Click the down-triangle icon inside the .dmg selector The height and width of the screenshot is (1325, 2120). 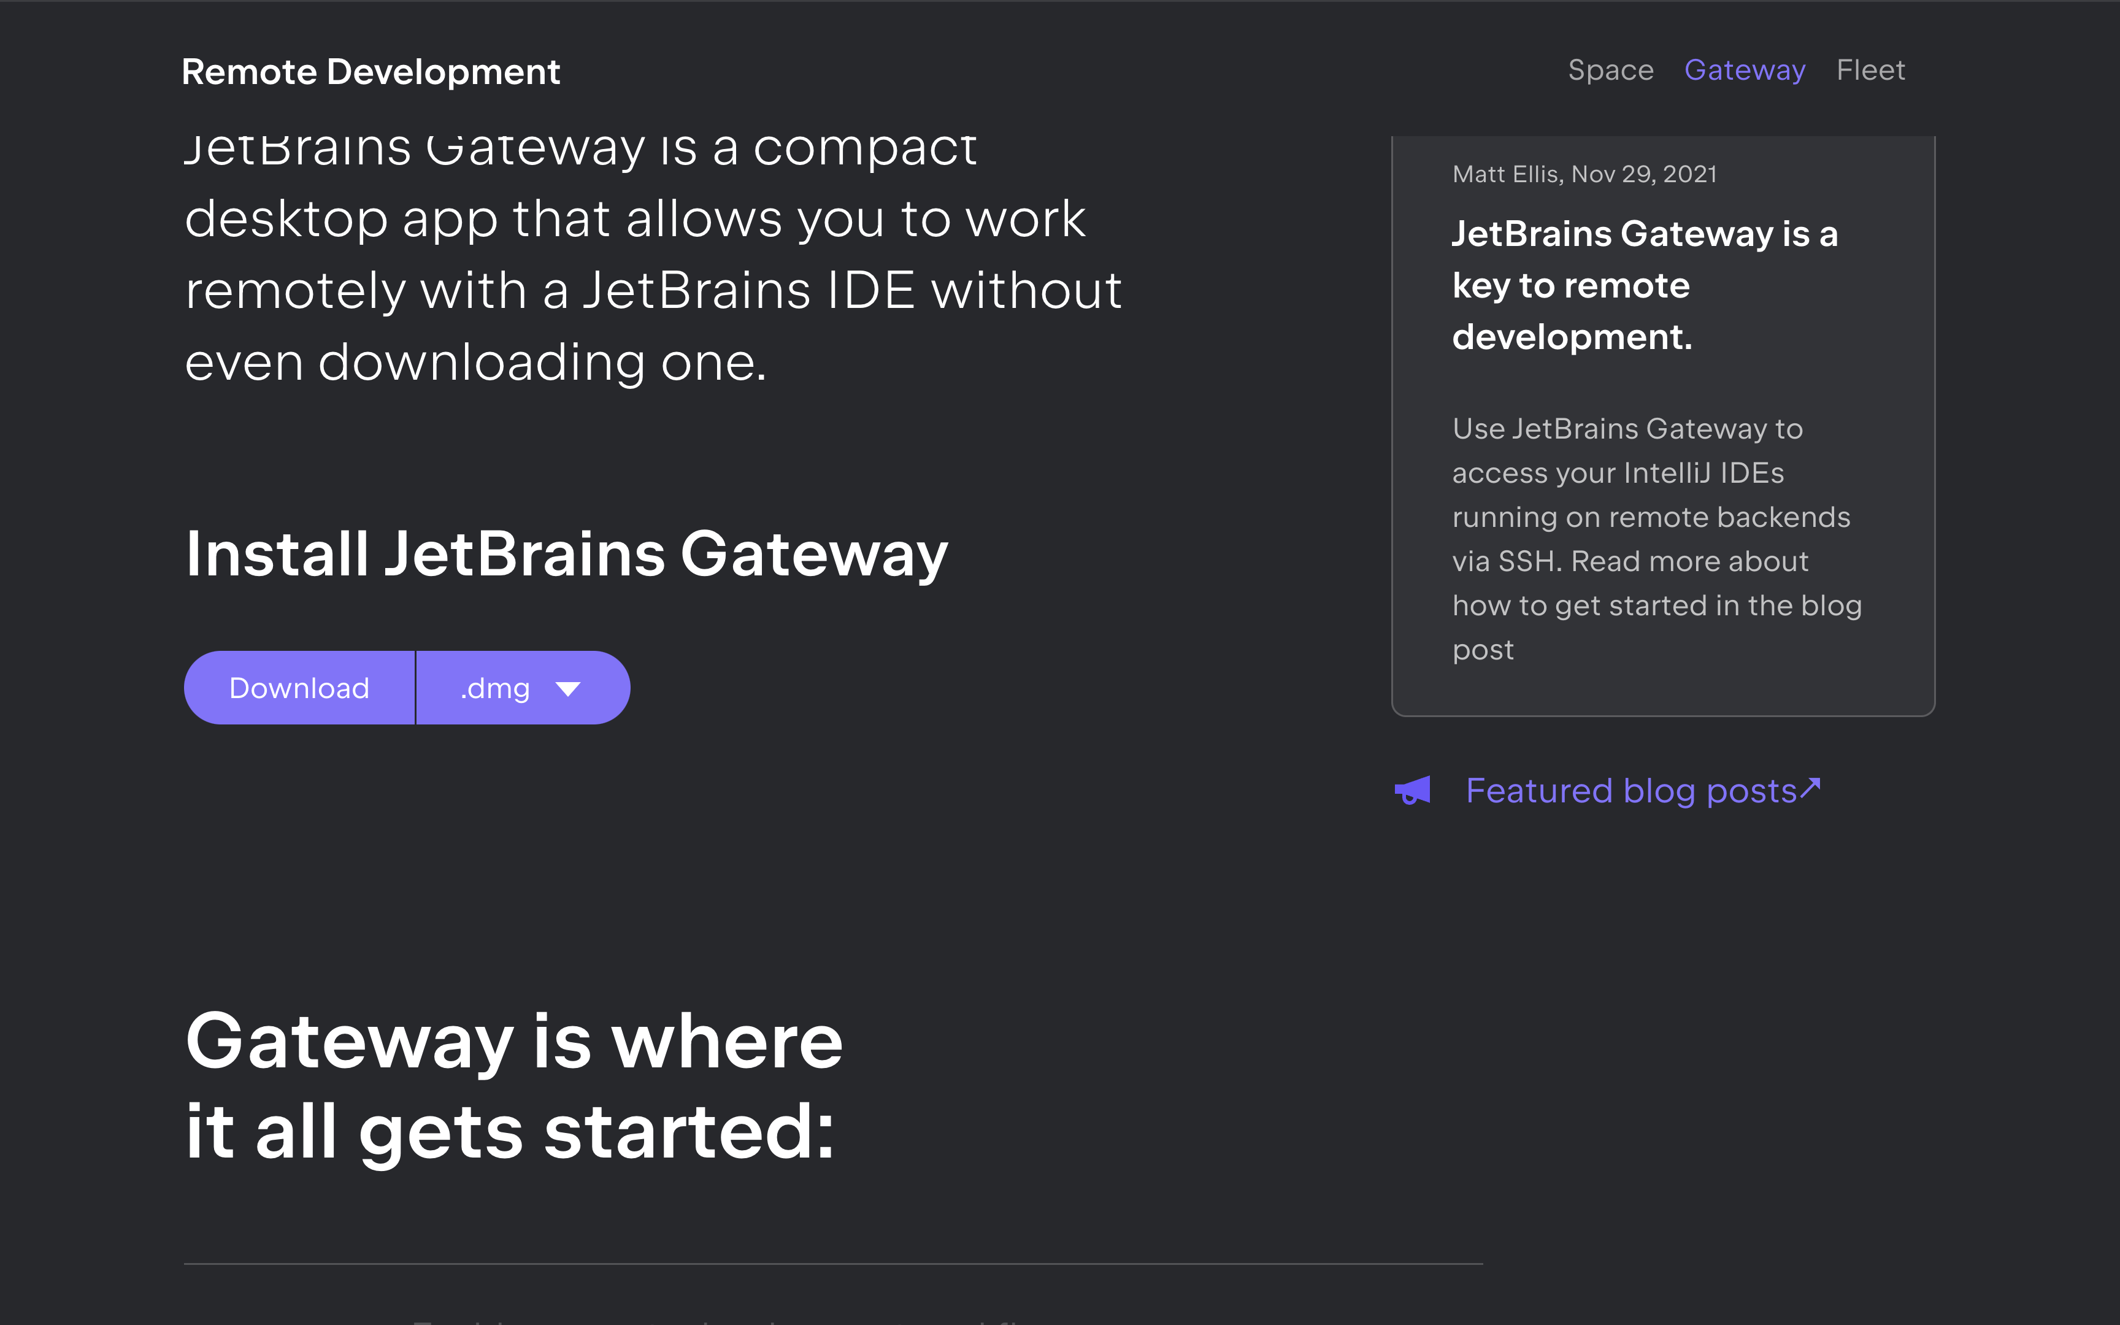coord(567,688)
